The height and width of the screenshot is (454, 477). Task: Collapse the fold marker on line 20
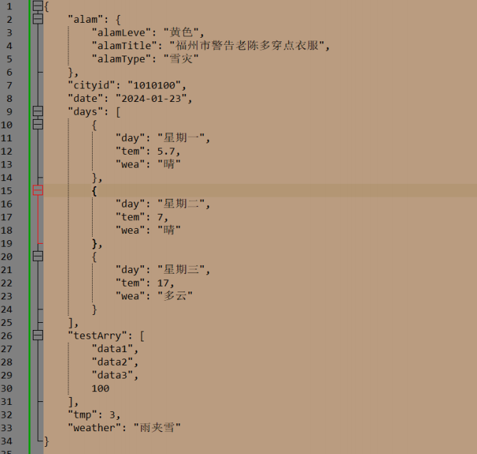(x=38, y=257)
